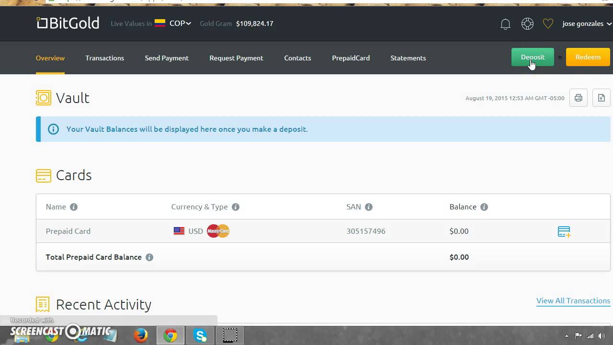
Task: Open Firefox from the taskbar
Action: [x=141, y=335]
